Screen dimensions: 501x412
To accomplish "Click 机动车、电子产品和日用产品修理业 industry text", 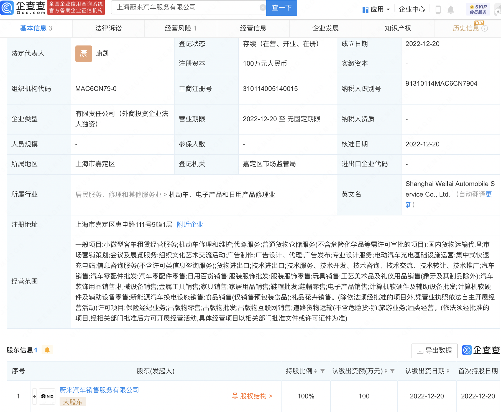I will (x=222, y=195).
